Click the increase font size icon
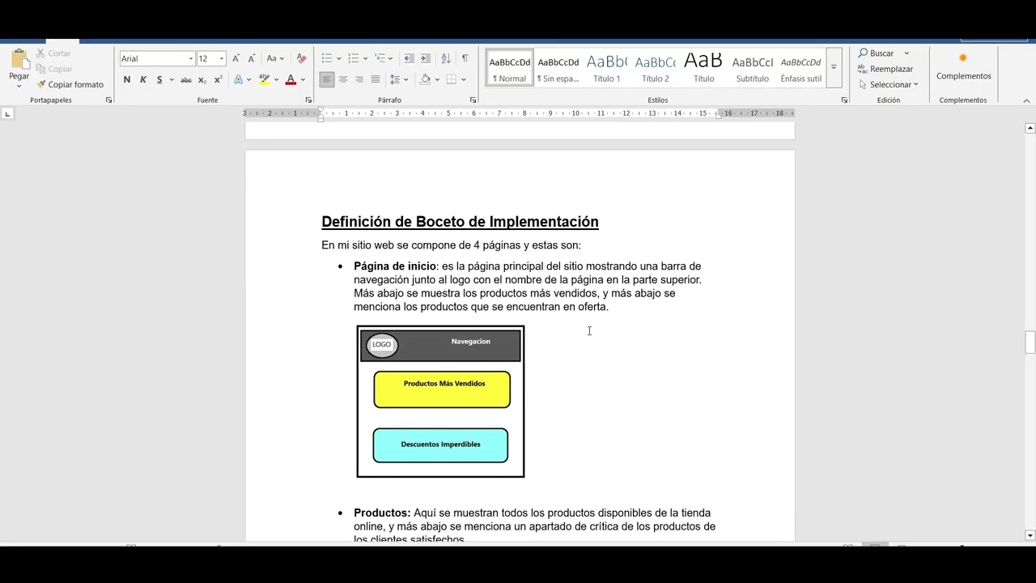Image resolution: width=1036 pixels, height=583 pixels. 236,58
